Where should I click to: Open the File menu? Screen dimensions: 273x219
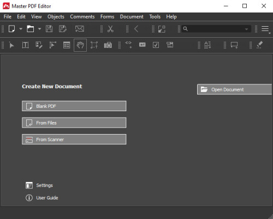pos(8,17)
